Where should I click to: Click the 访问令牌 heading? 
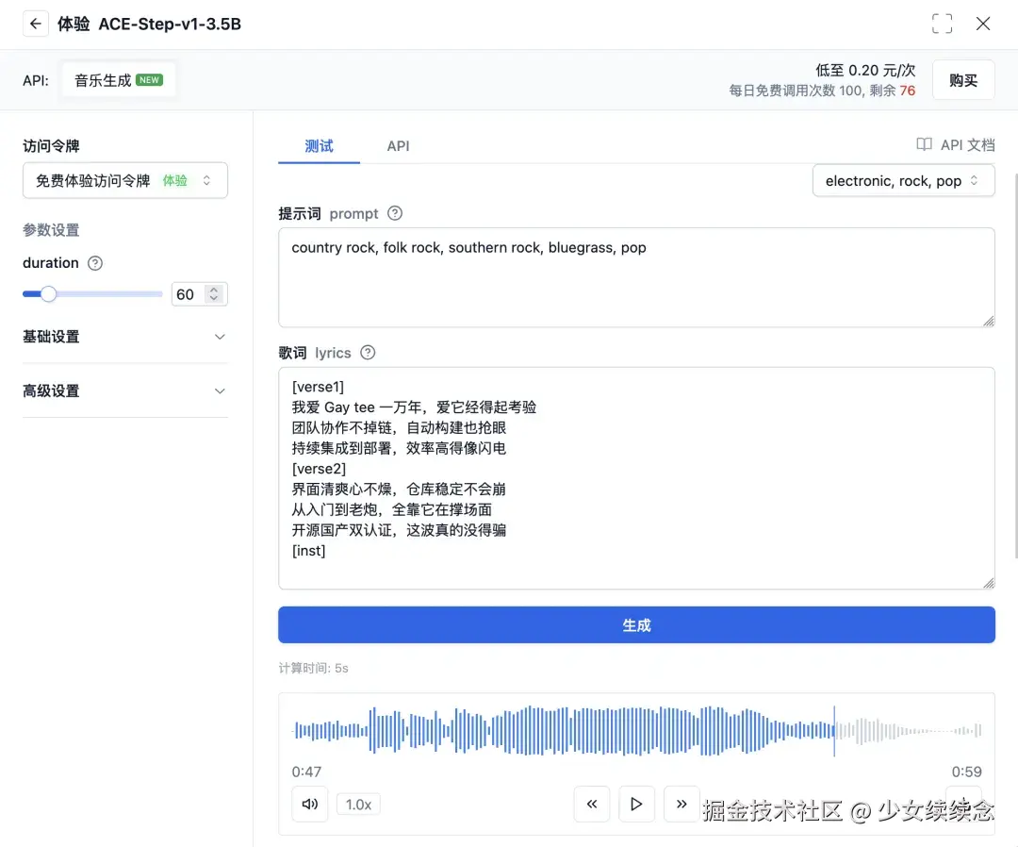tap(51, 145)
